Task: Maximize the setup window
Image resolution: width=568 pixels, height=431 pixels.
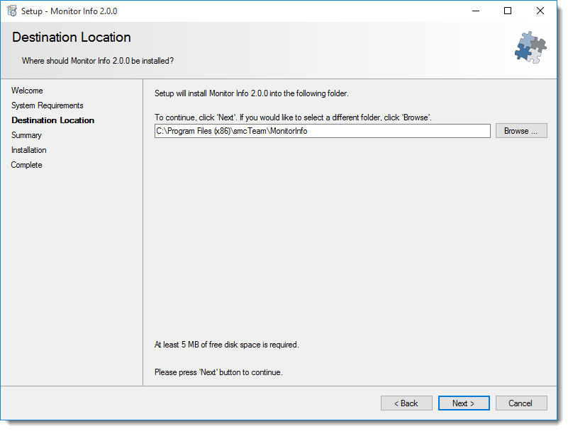Action: tap(508, 11)
